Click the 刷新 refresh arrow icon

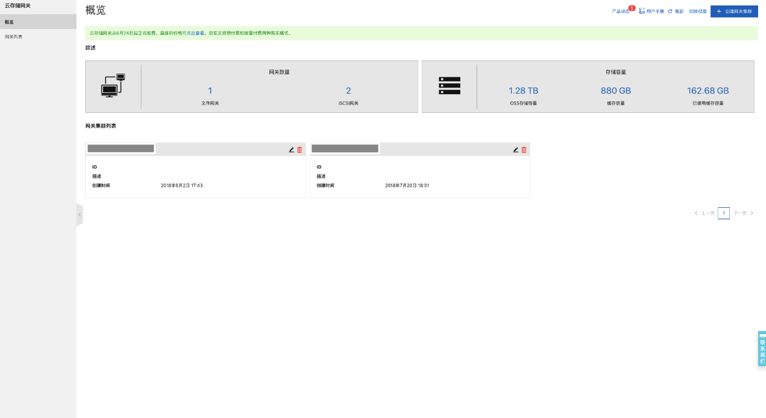[670, 11]
